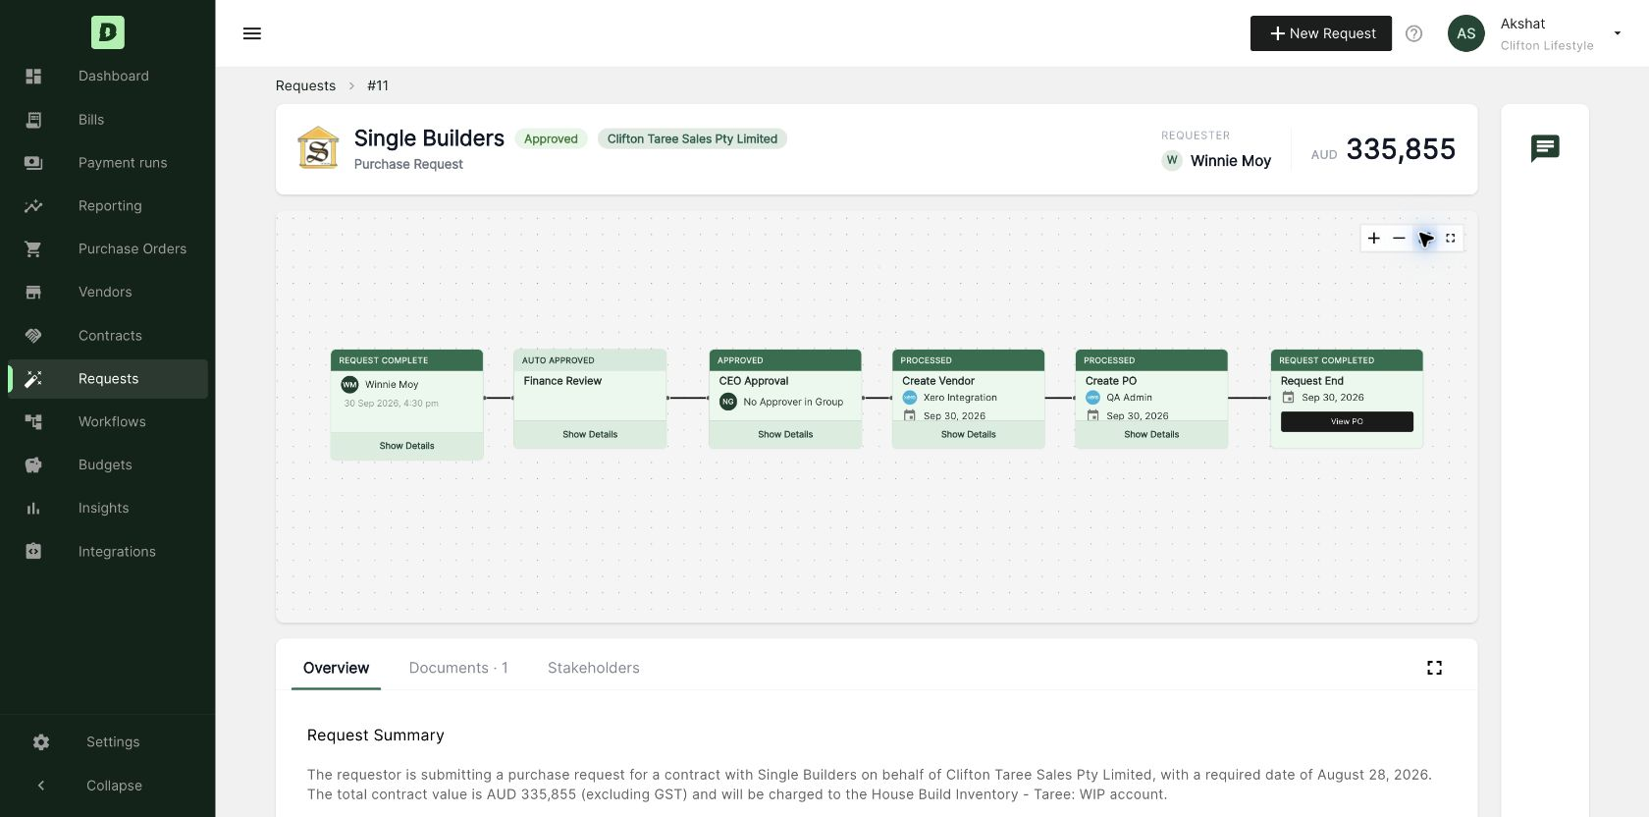1649x817 pixels.
Task: Open Payment runs icon
Action: tap(33, 163)
